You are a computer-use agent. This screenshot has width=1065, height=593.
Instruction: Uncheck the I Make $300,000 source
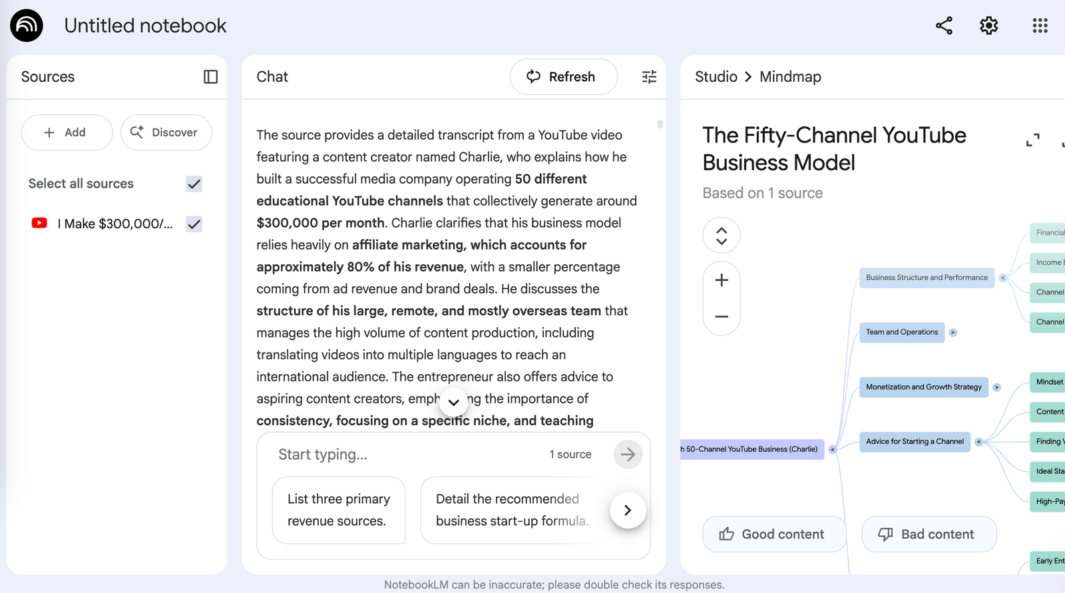[x=194, y=224]
